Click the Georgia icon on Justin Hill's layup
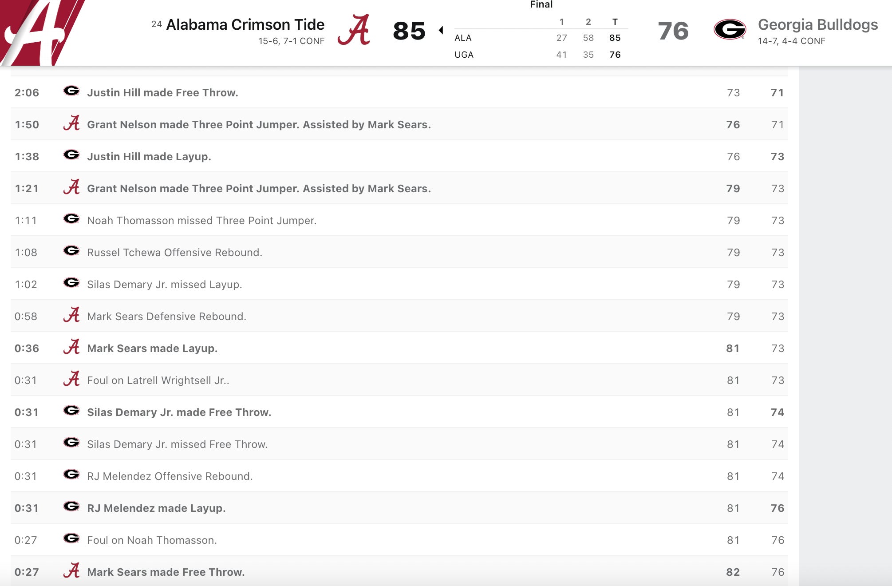The image size is (892, 586). [71, 155]
